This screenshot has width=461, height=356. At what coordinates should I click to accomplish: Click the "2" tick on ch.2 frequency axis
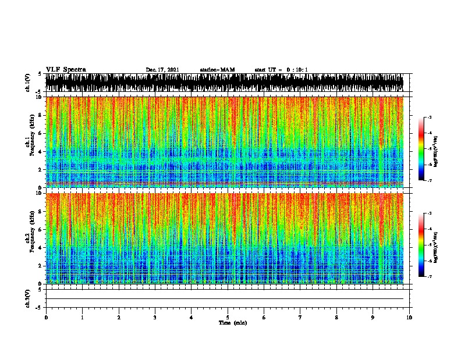click(41, 266)
